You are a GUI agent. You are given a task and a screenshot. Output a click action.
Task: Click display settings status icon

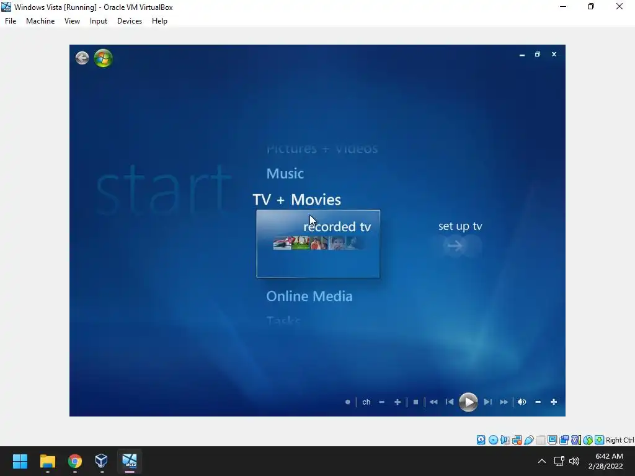(x=552, y=440)
